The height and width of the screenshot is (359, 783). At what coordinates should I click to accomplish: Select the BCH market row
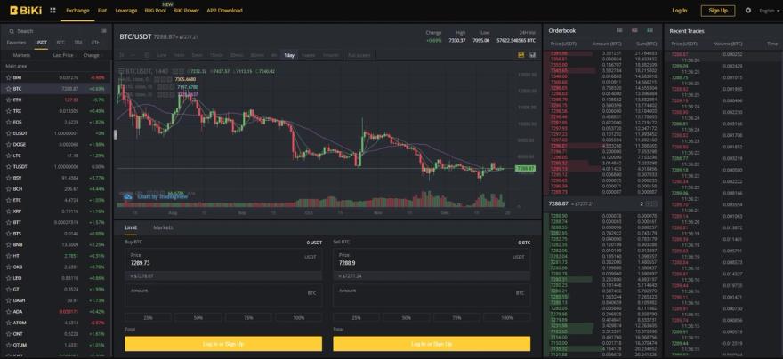tap(56, 189)
